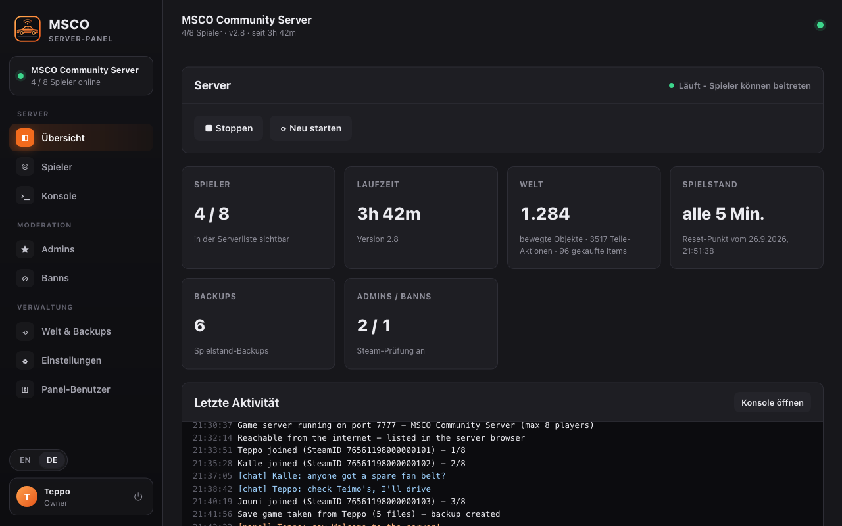Click the MSCO taxi logo icon
The height and width of the screenshot is (526, 842).
(x=28, y=29)
